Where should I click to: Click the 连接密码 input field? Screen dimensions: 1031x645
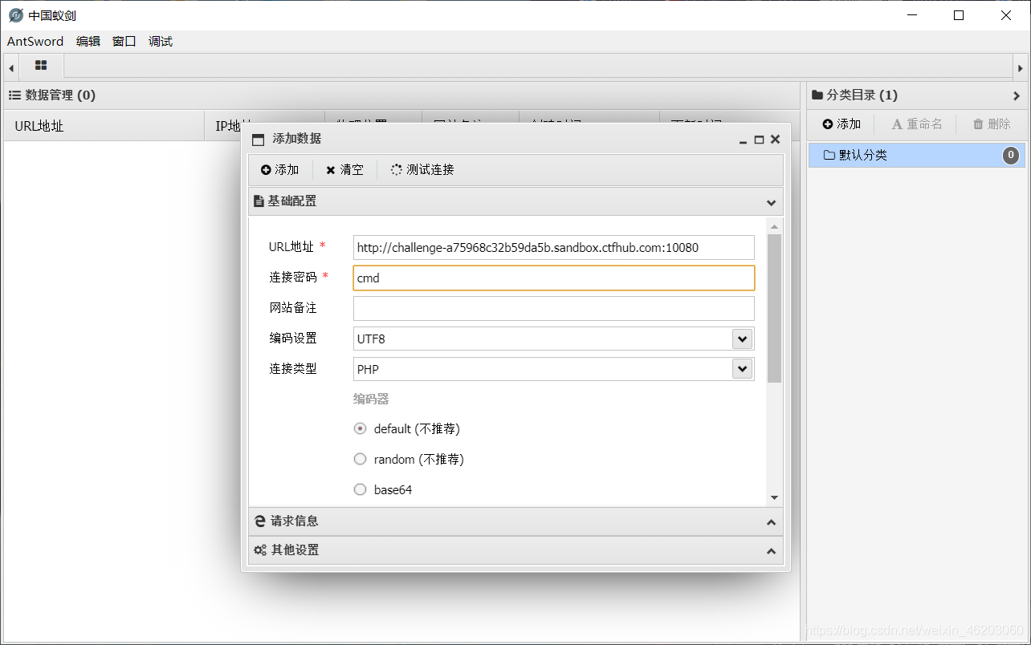click(x=554, y=278)
